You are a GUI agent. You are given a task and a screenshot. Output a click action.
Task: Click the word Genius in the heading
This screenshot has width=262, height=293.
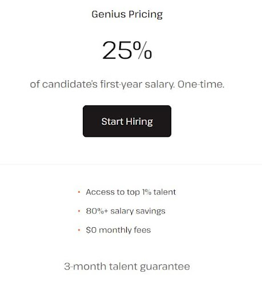pos(108,14)
